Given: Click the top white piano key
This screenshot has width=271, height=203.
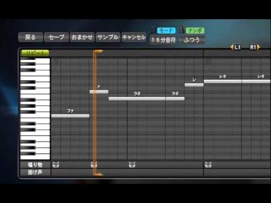Looking at the screenshot, I should click(42, 61).
